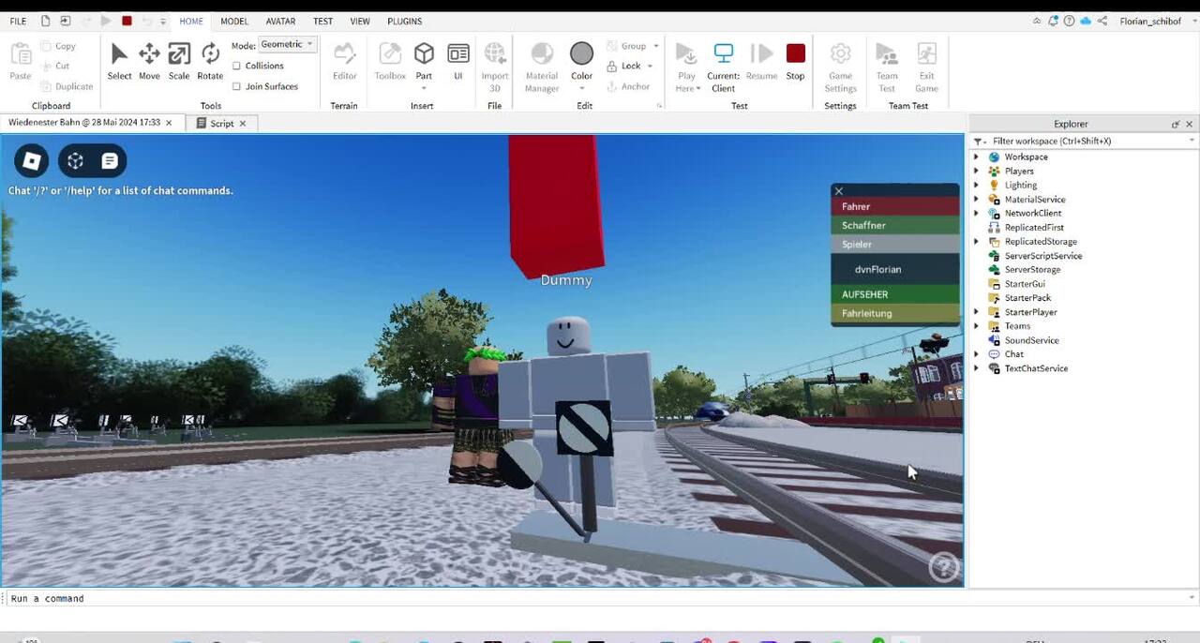The height and width of the screenshot is (643, 1200).
Task: Open Game Settings
Action: click(x=840, y=67)
